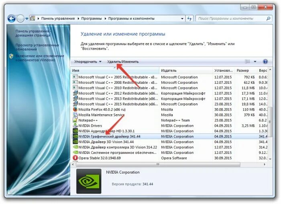Viewport: 281px width, 204px height.
Task: Click icon of Visual C++ 2012 Redistributable
Action: (x=75, y=93)
